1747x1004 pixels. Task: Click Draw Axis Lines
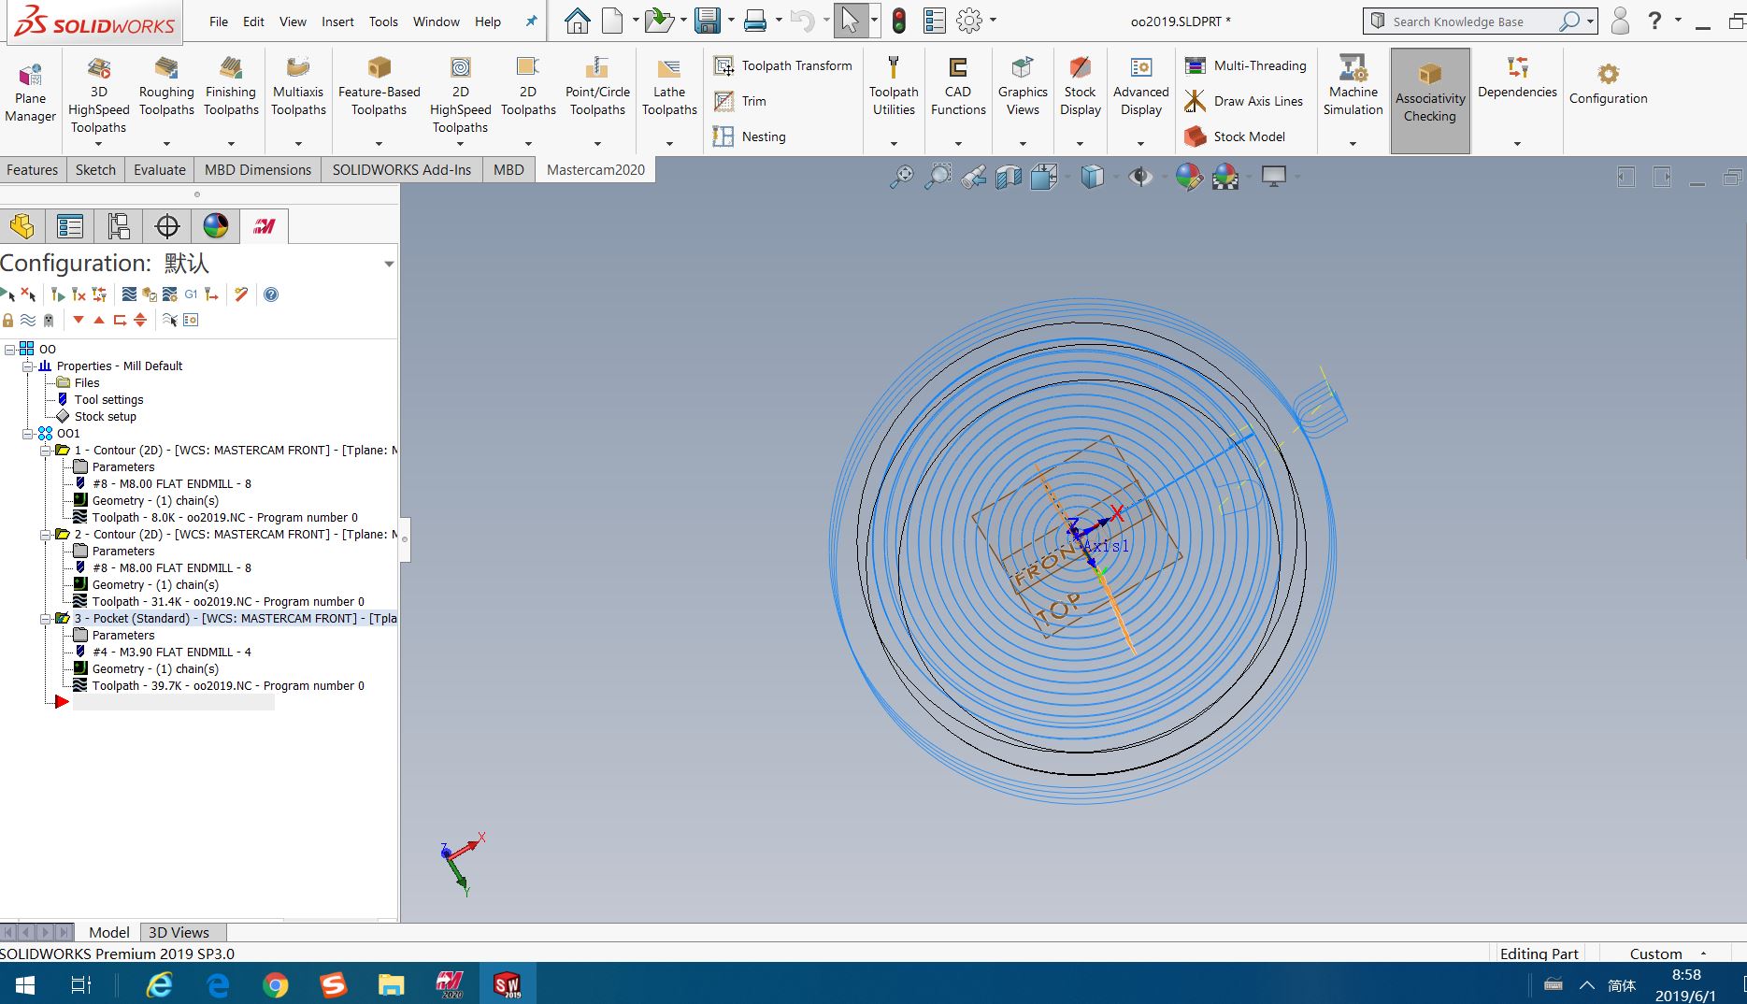1244,101
